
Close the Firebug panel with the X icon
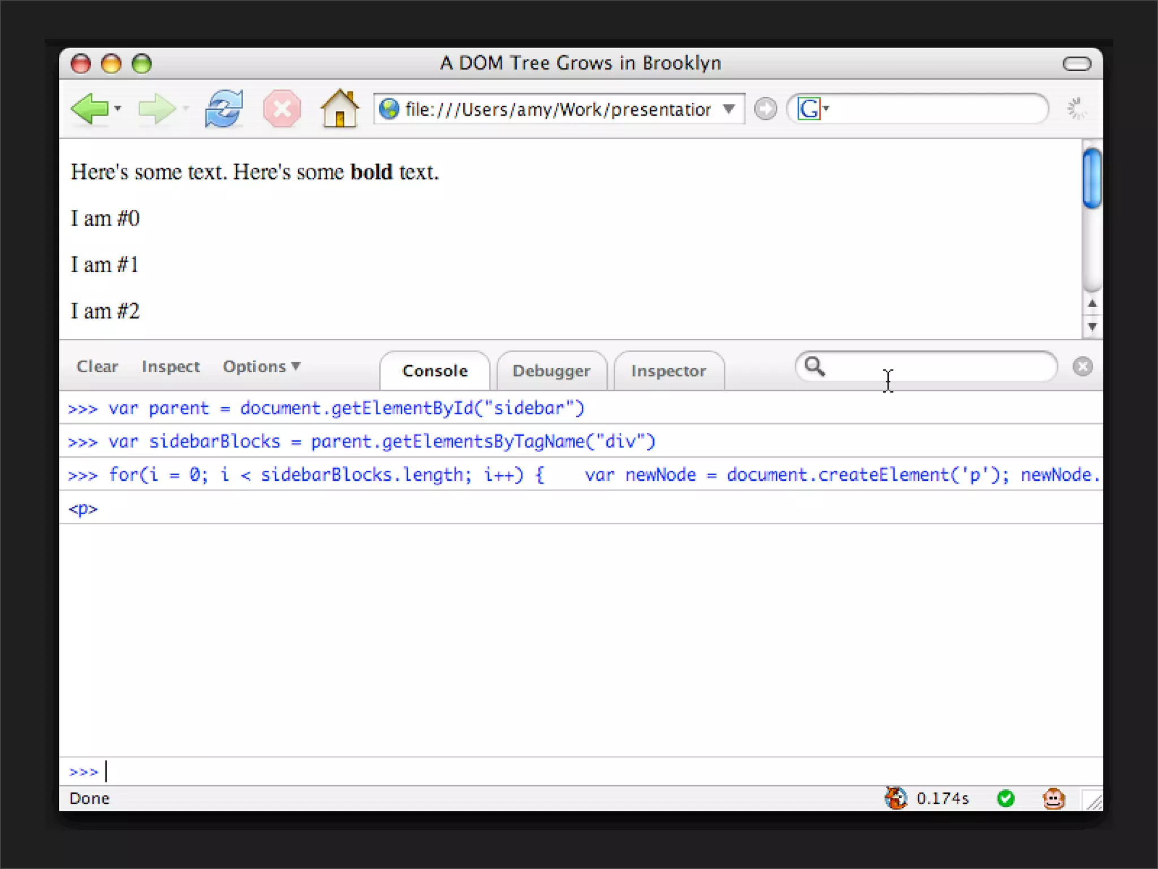[1082, 367]
